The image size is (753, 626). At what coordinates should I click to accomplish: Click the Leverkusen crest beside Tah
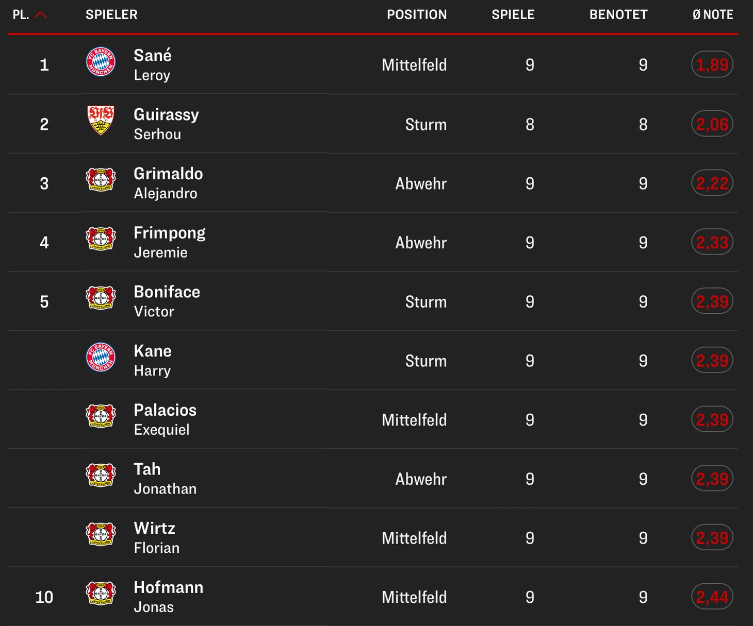point(101,475)
